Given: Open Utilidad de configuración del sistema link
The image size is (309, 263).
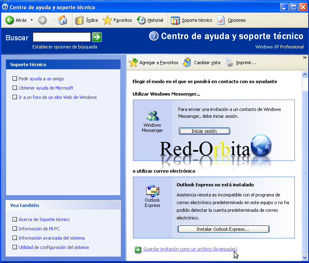Looking at the screenshot, I should [53, 247].
